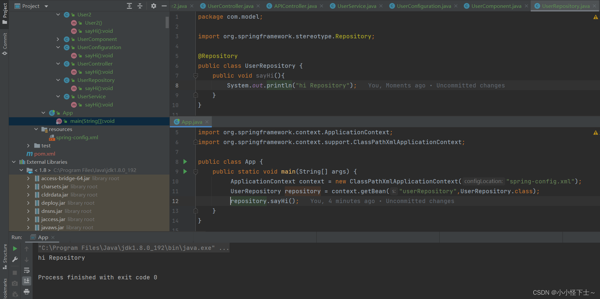The height and width of the screenshot is (299, 600).
Task: Click wrench icon in Run panel
Action: pos(15,259)
